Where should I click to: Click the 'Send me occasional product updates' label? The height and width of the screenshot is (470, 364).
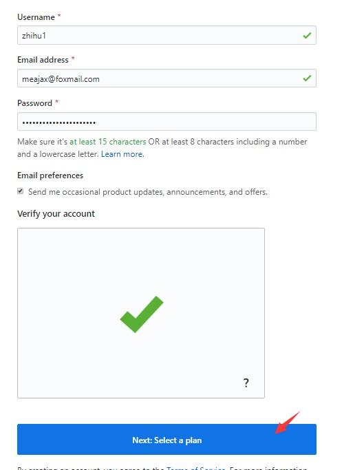(147, 192)
